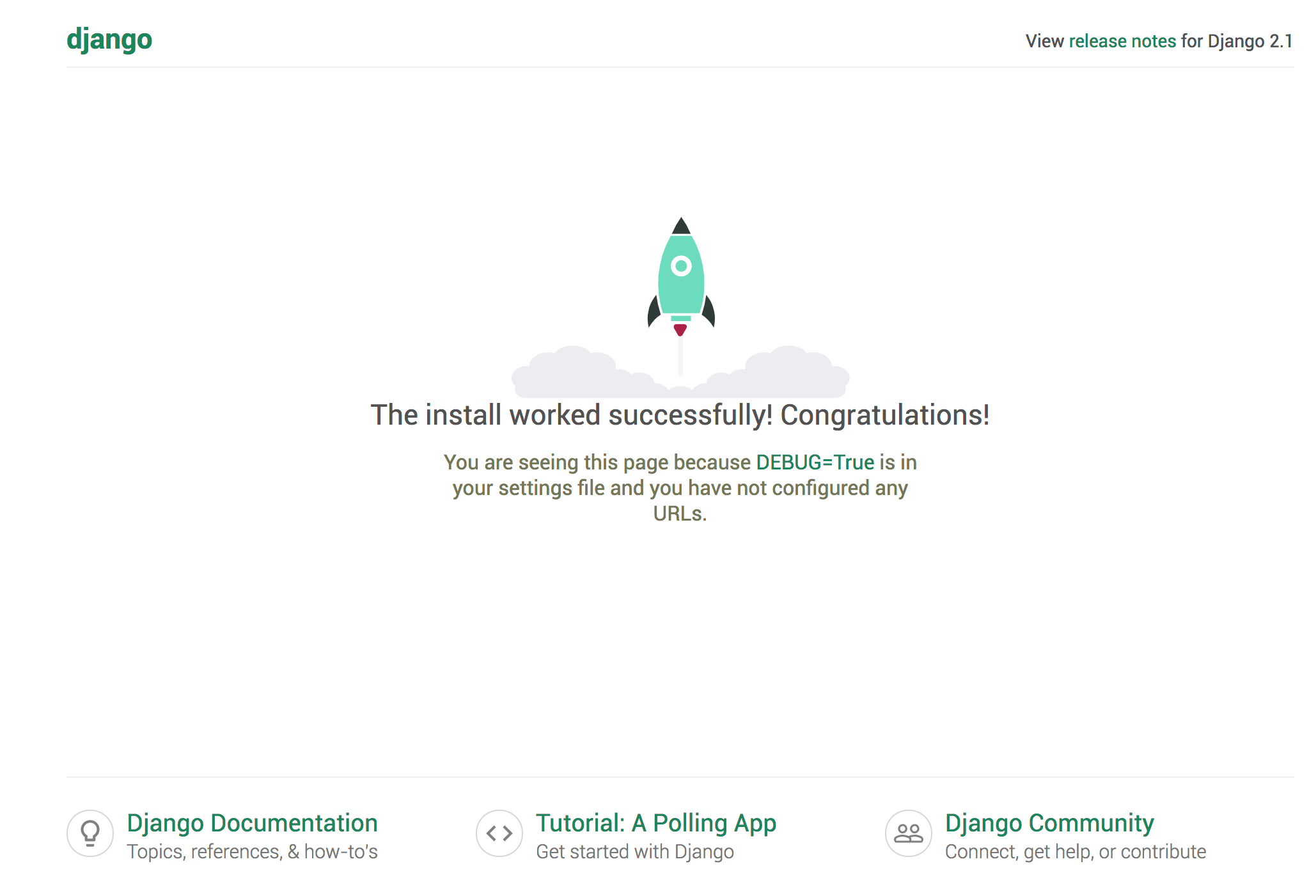
Task: Open the release notes link
Action: tap(1122, 41)
